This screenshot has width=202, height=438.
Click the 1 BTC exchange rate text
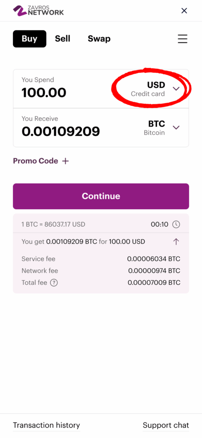click(x=53, y=224)
